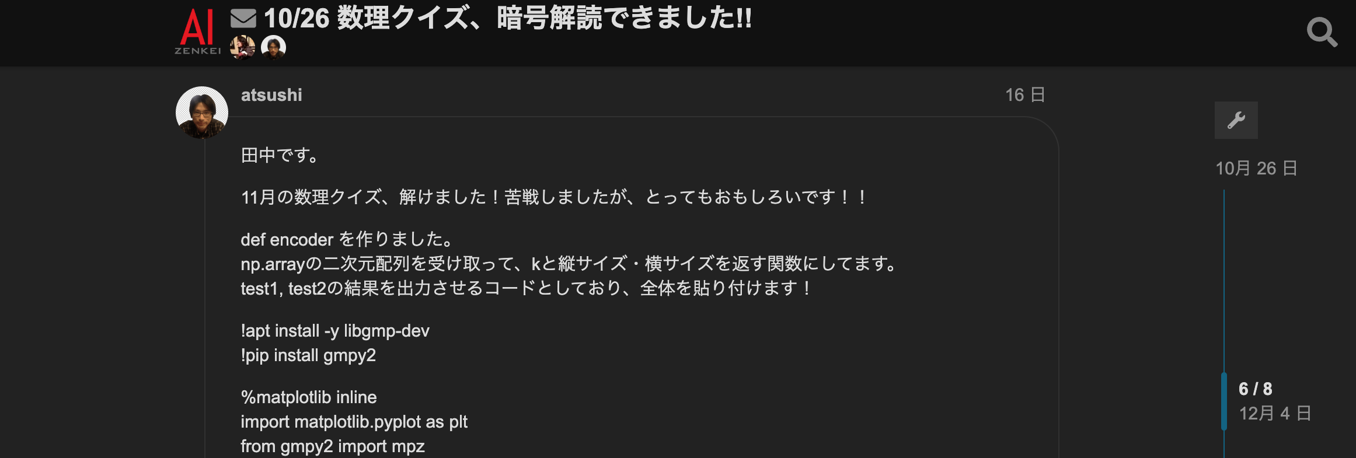Viewport: 1356px width, 458px height.
Task: Click the "6 / 8" post position indicator
Action: point(1256,389)
